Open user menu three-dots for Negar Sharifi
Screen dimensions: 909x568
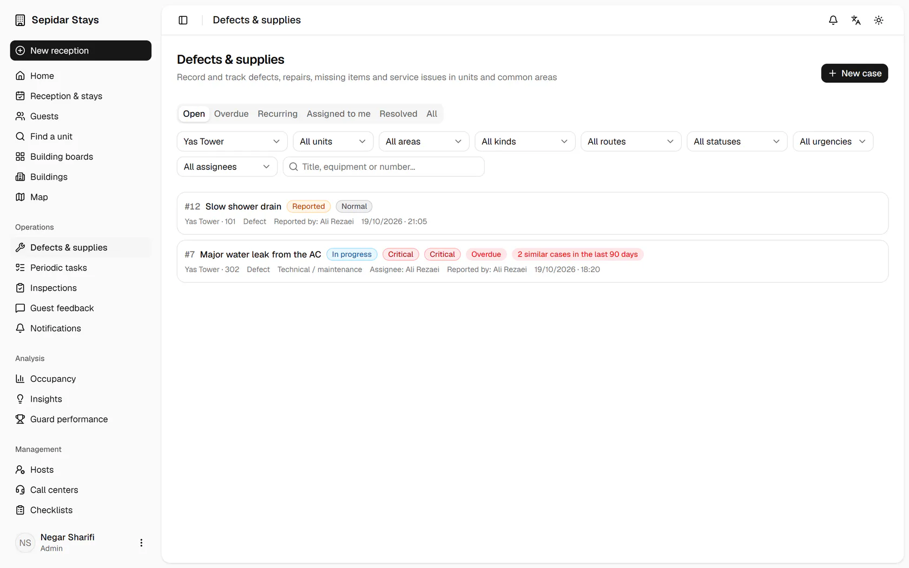coord(141,543)
